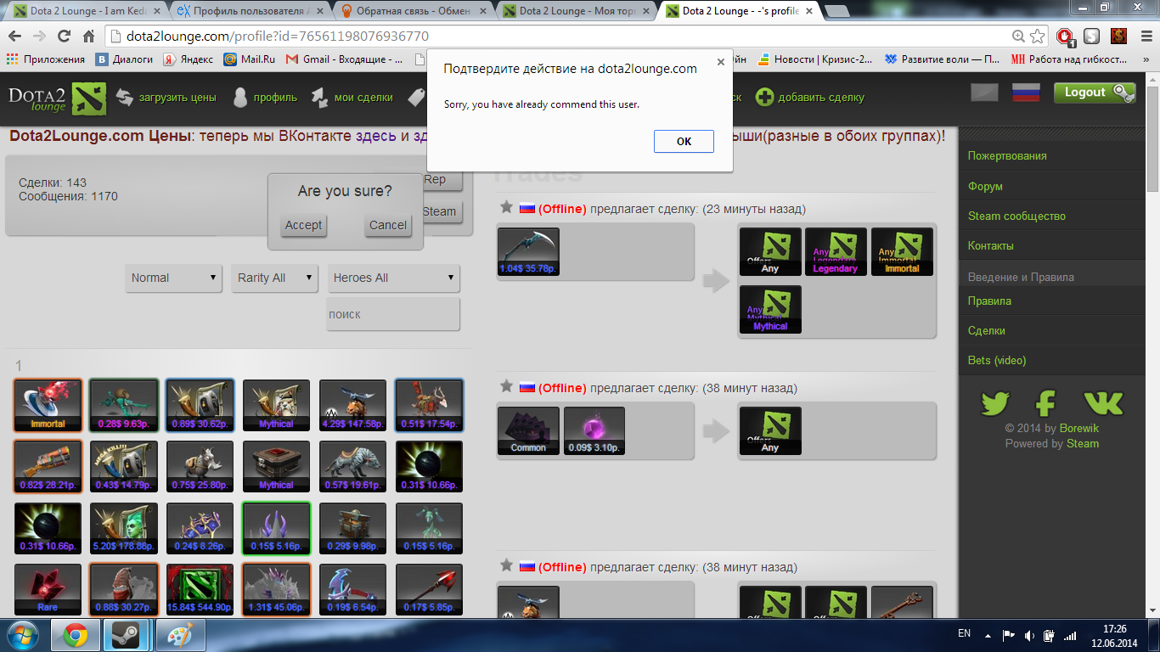Pick the item priced 0.75$ 25.80р.
Viewport: 1160px width, 652px height.
200,466
